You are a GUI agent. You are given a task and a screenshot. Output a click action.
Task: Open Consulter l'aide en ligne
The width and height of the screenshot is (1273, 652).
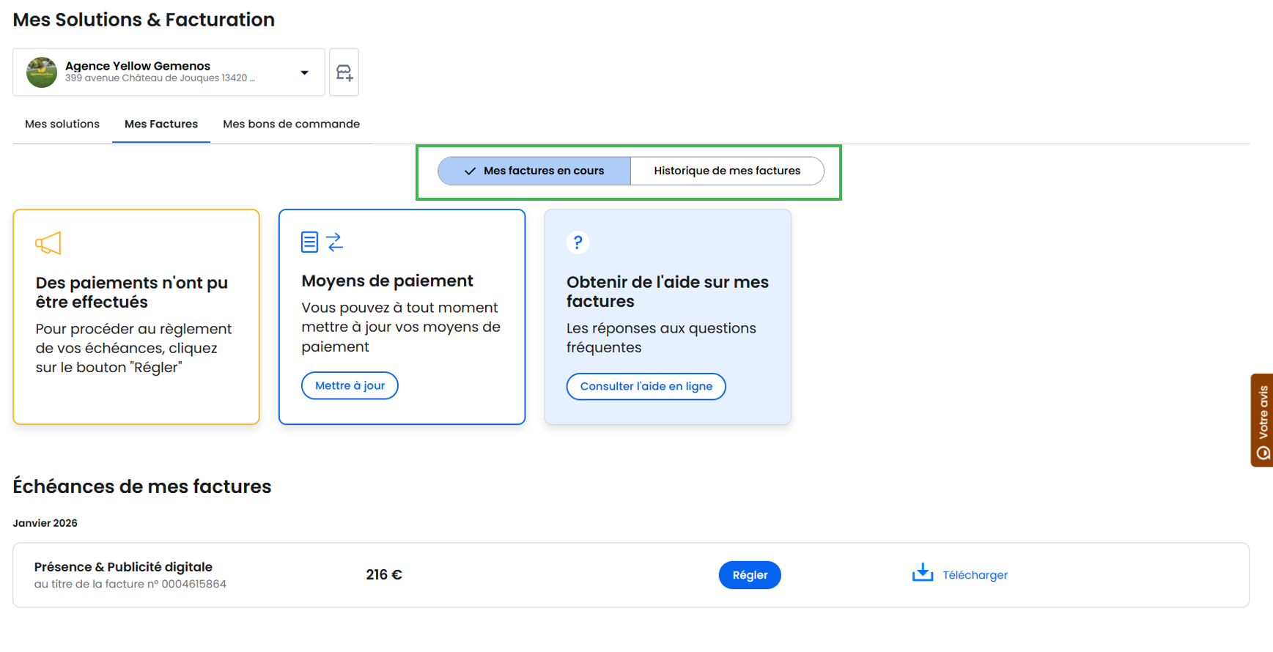coord(646,387)
